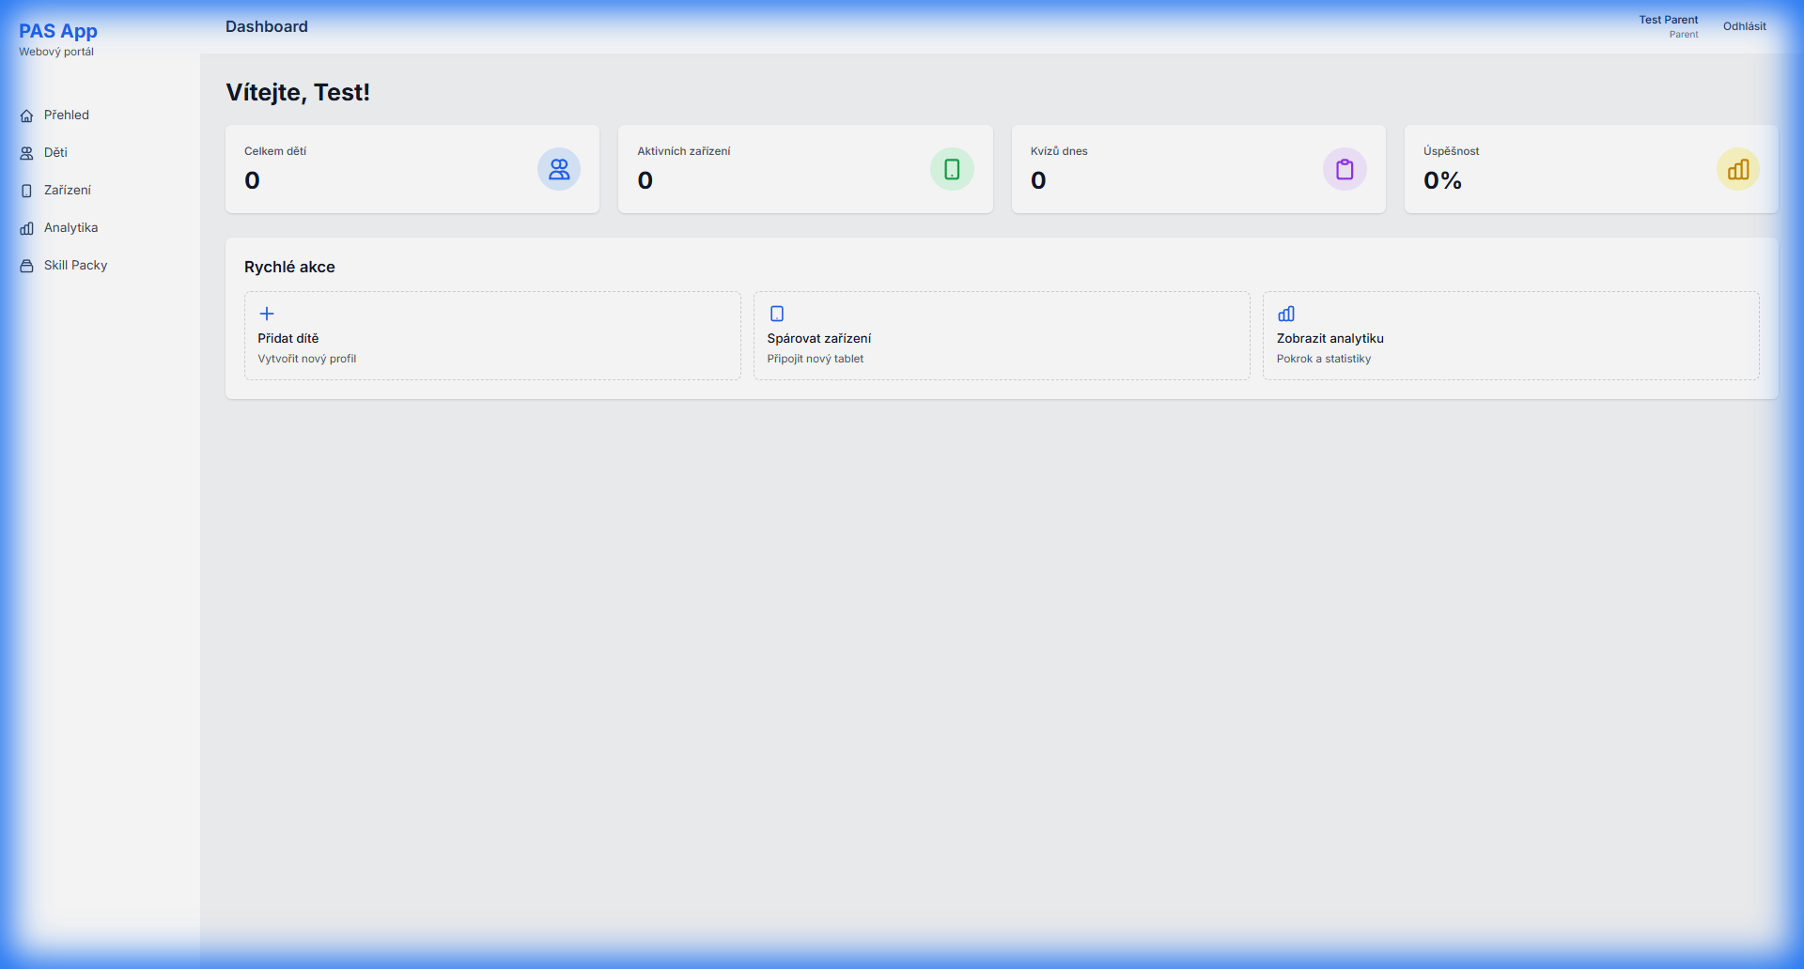
Task: Open the Děti menu item
Action: point(100,152)
